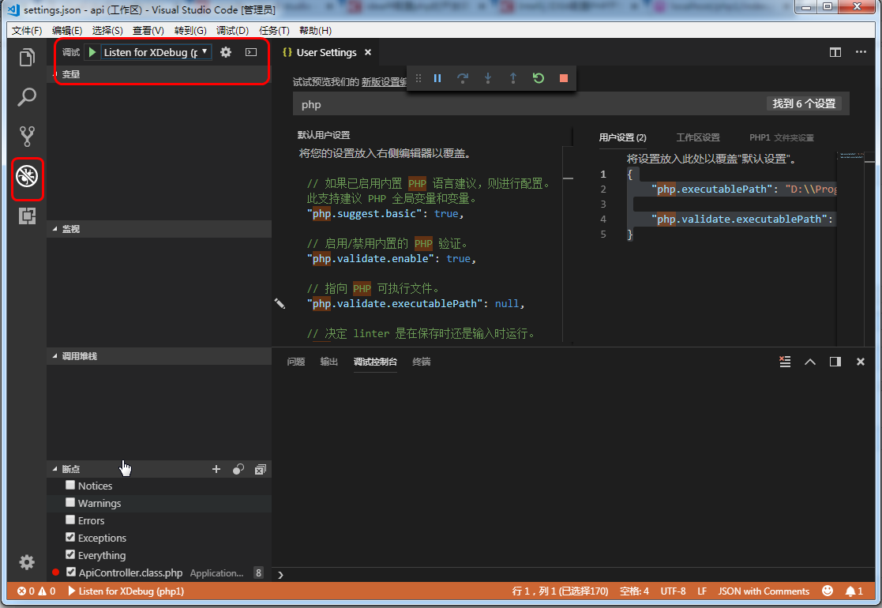This screenshot has height=608, width=882.
Task: Open the notifications bell in status bar
Action: pyautogui.click(x=854, y=591)
